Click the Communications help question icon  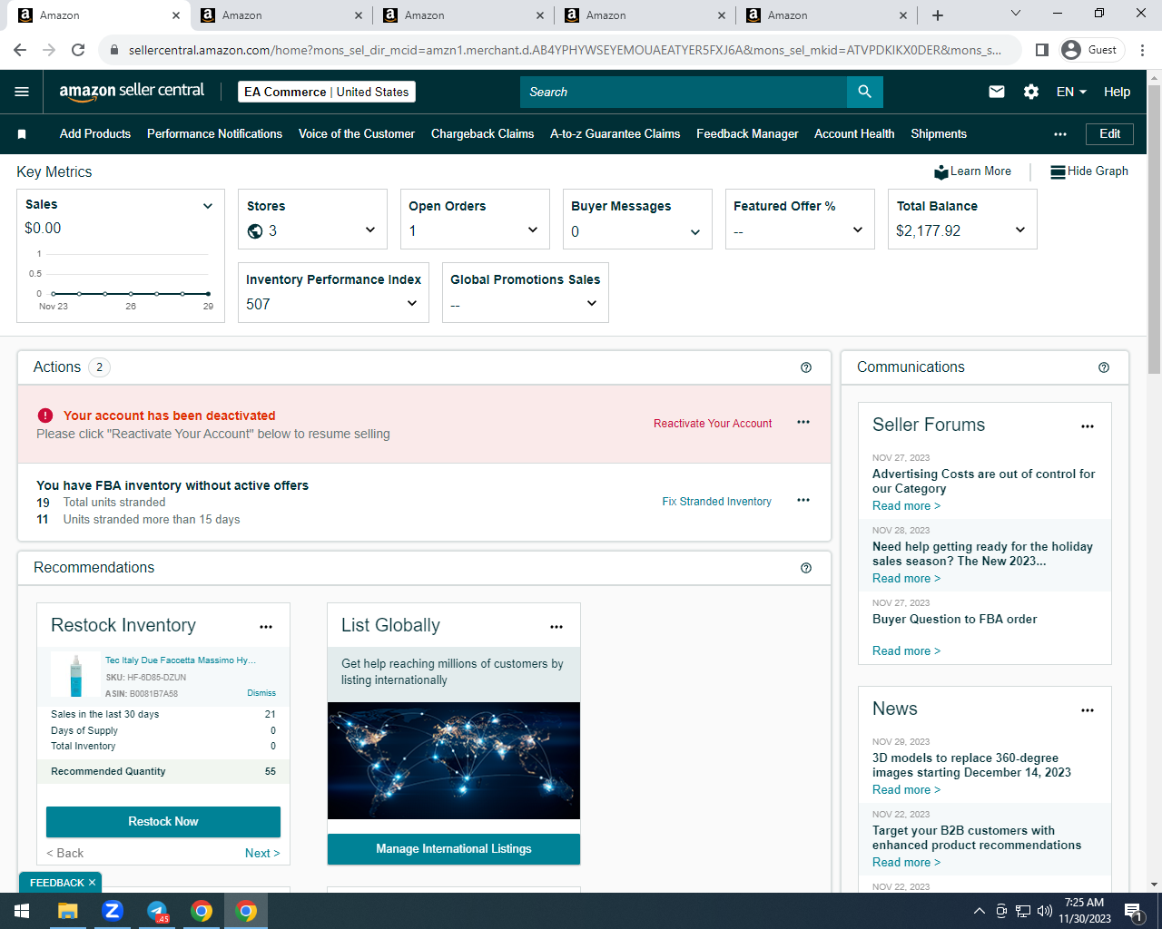1104,367
